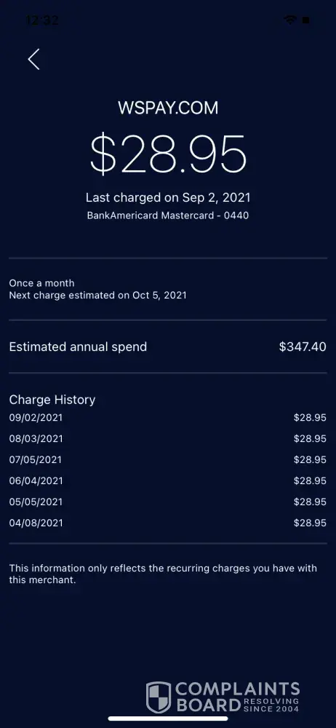Select the 09/02/2021 charge entry

[x=168, y=417]
